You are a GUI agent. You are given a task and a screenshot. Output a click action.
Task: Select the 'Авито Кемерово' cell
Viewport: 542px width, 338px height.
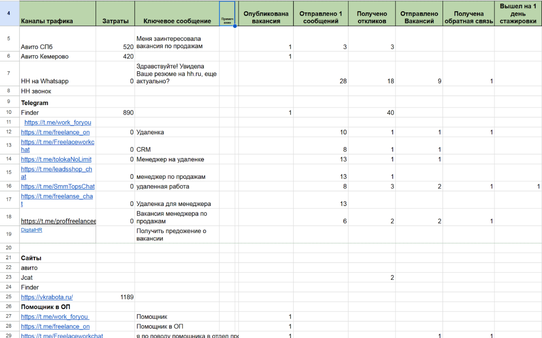tap(58, 56)
